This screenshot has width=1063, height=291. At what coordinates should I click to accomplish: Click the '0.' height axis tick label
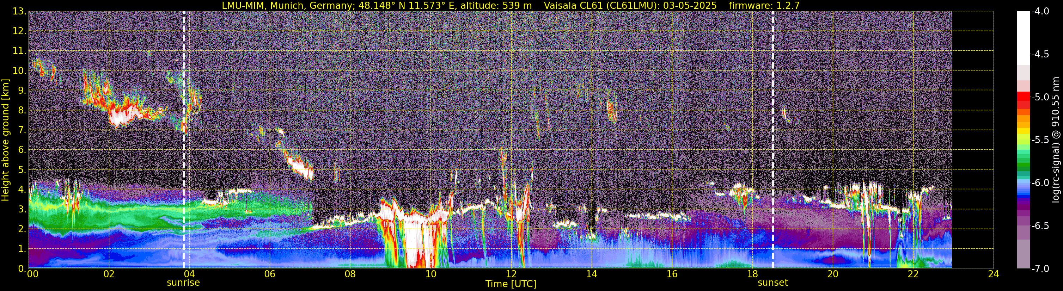click(22, 268)
